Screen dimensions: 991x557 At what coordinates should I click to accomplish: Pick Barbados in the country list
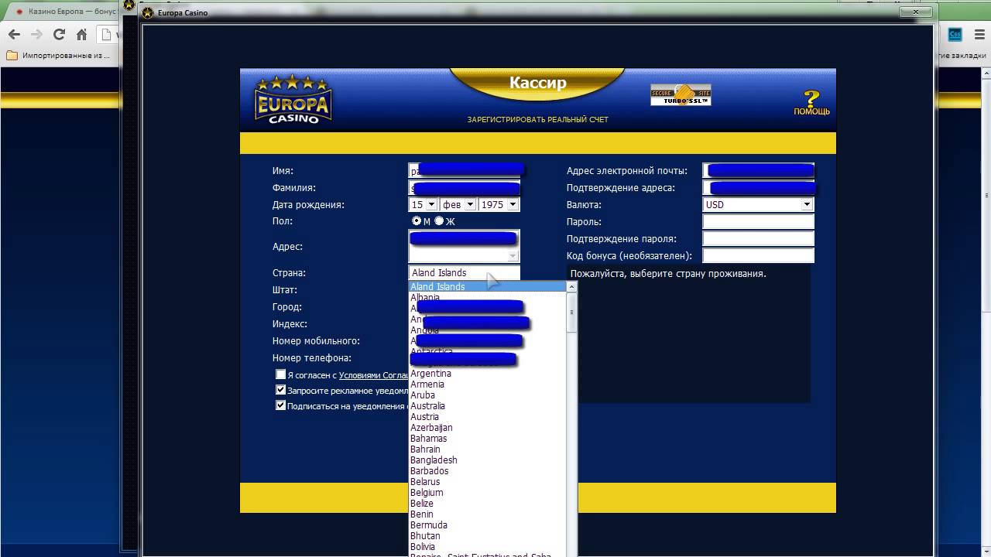[x=489, y=471]
